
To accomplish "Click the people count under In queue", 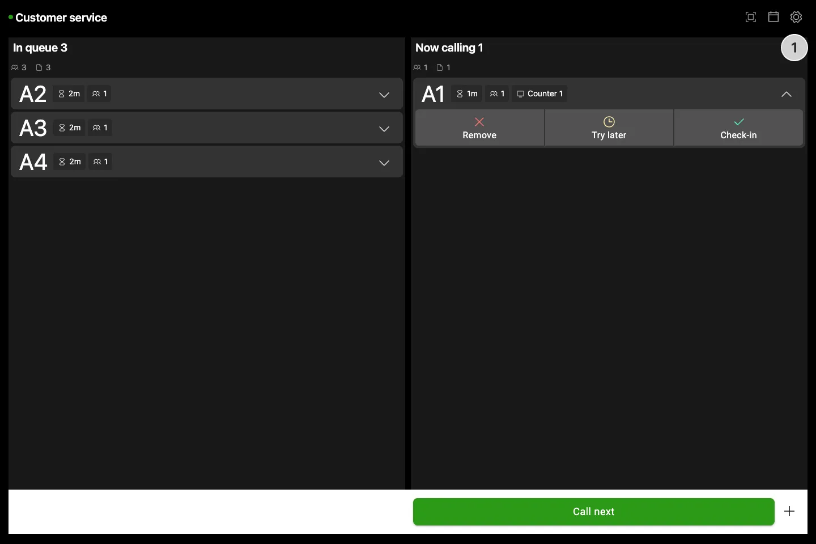I will 19,67.
